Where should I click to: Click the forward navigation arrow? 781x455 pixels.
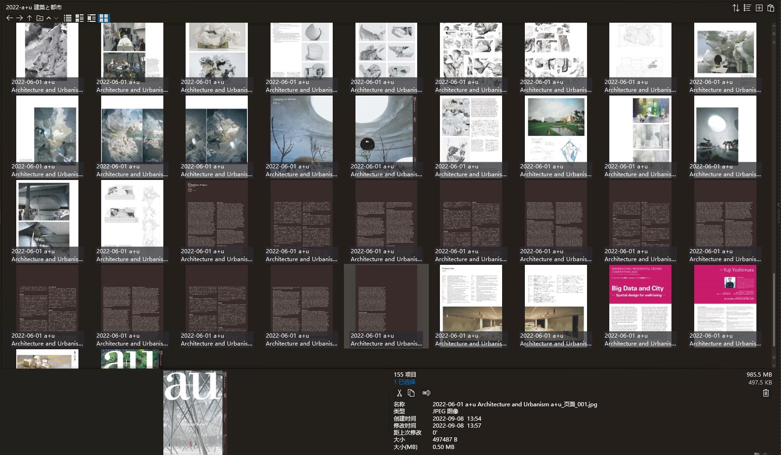pyautogui.click(x=19, y=18)
